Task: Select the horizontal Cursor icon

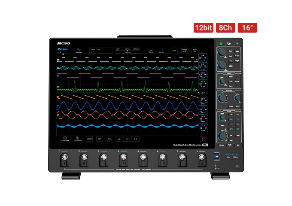Action: (151, 50)
